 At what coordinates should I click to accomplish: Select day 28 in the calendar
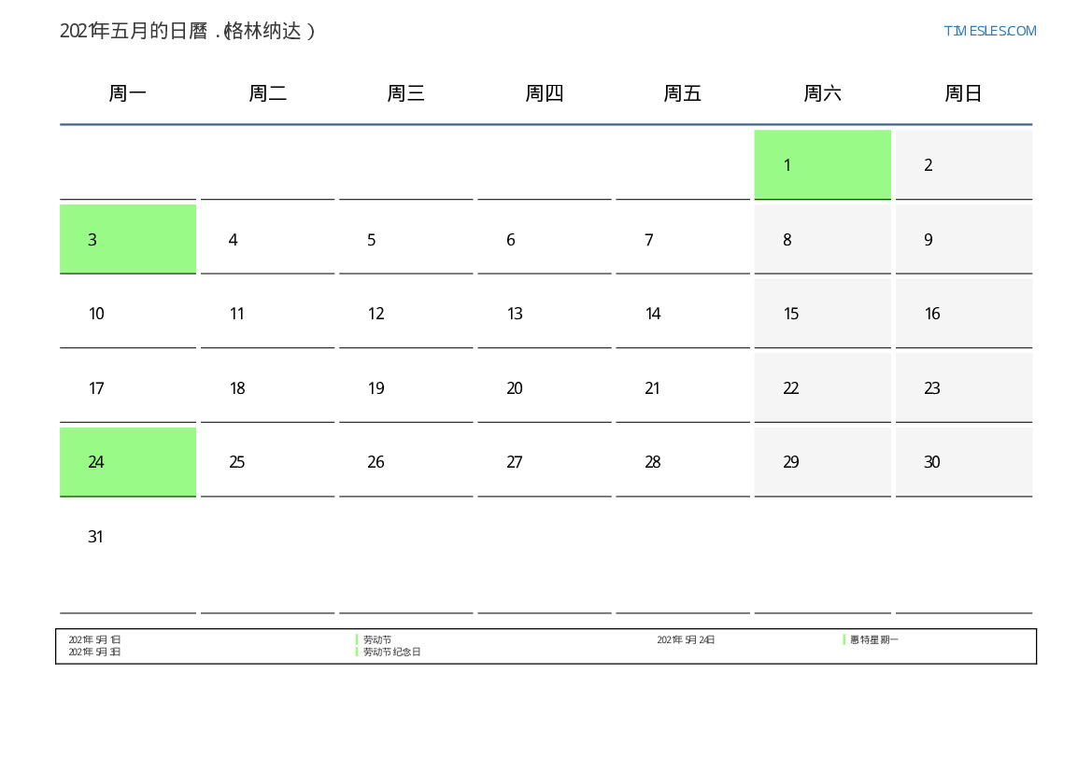coord(683,461)
